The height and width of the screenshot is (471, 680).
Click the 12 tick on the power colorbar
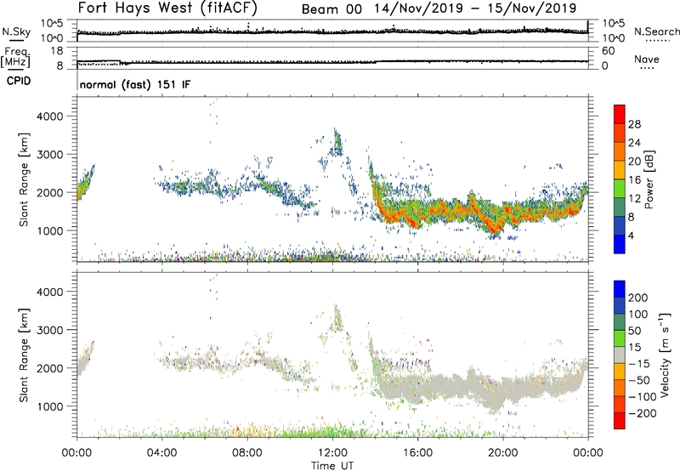point(634,199)
